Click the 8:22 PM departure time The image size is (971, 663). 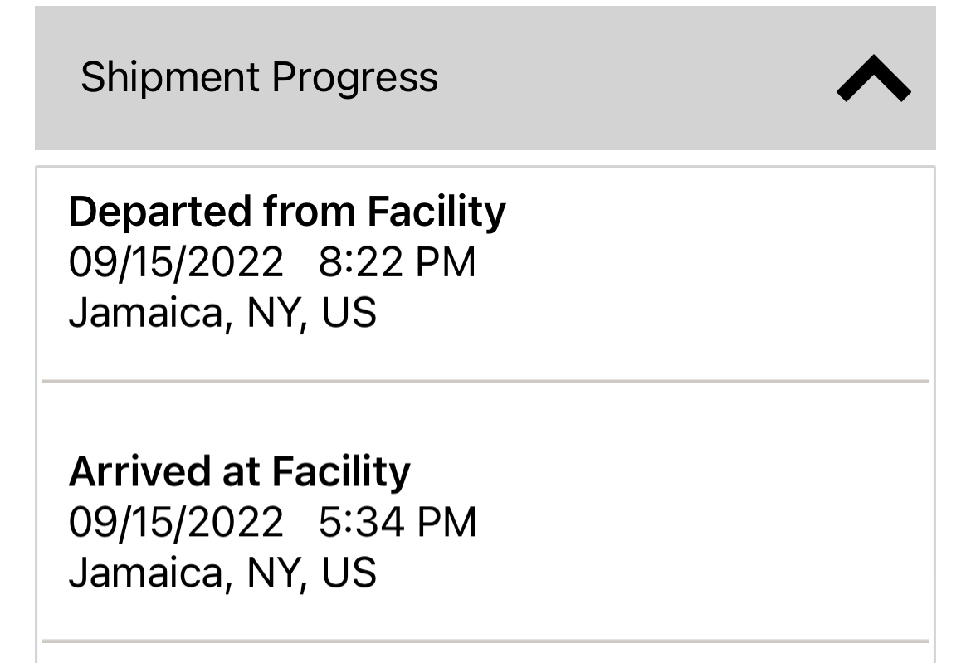397,263
